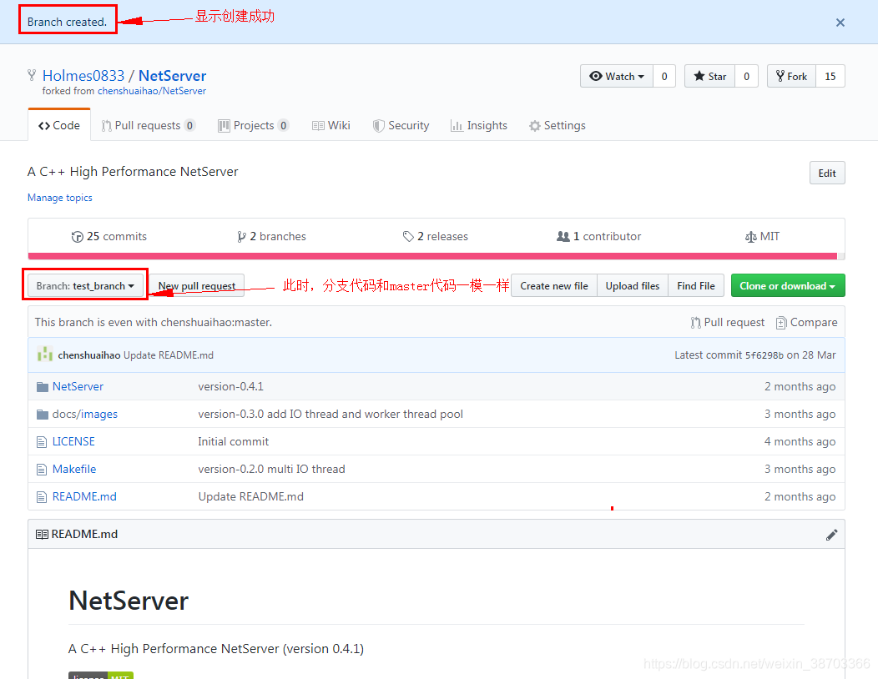Open the version-0.4.1 commit message

pyautogui.click(x=230, y=386)
